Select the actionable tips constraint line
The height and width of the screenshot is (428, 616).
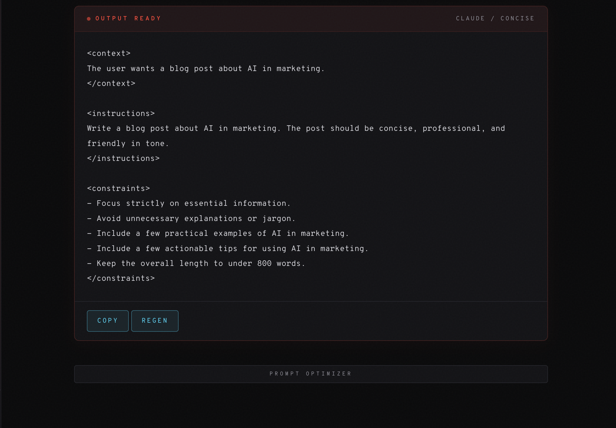(x=228, y=248)
